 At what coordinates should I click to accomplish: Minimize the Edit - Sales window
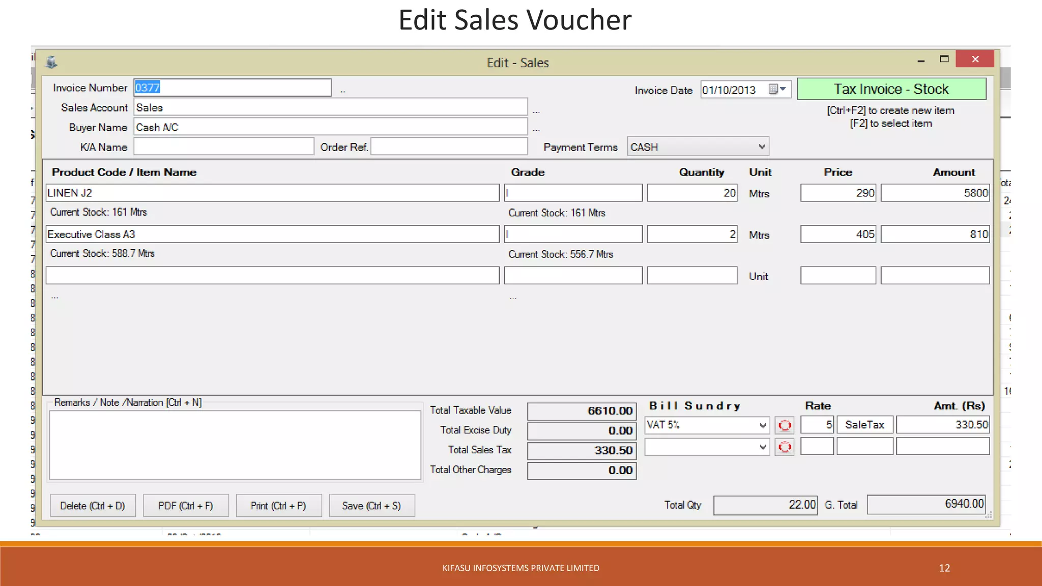pyautogui.click(x=921, y=61)
